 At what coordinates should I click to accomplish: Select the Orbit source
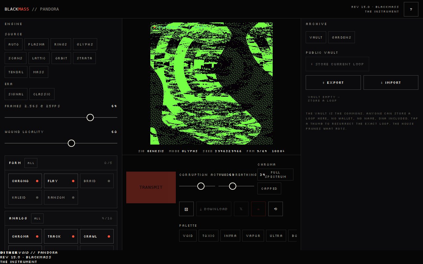[x=61, y=58]
